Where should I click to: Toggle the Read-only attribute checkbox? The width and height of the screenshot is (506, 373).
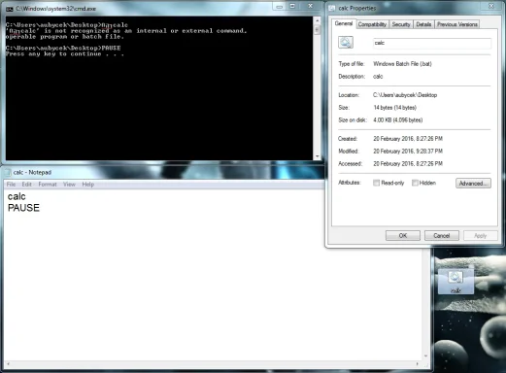(376, 183)
